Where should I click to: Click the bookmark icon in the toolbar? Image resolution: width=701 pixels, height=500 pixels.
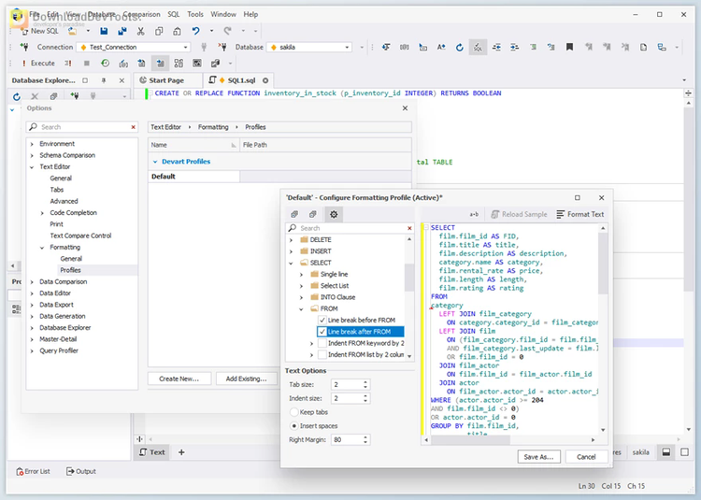pos(569,47)
